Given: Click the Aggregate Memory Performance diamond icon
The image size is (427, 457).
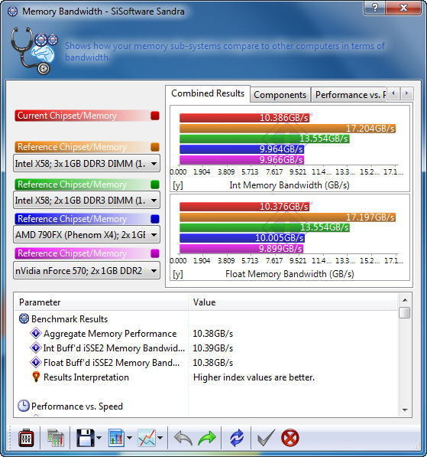Looking at the screenshot, I should 36,333.
